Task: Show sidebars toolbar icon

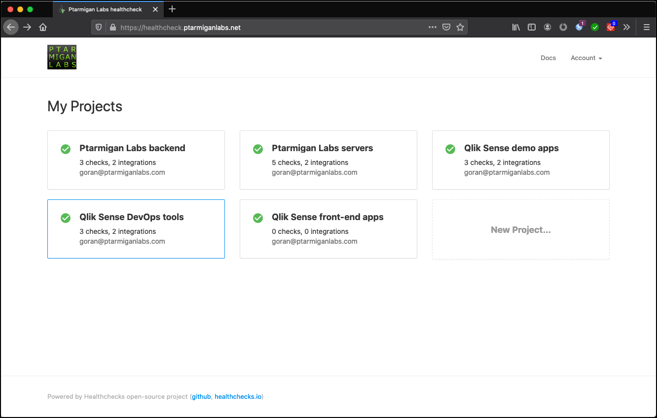Action: (532, 27)
